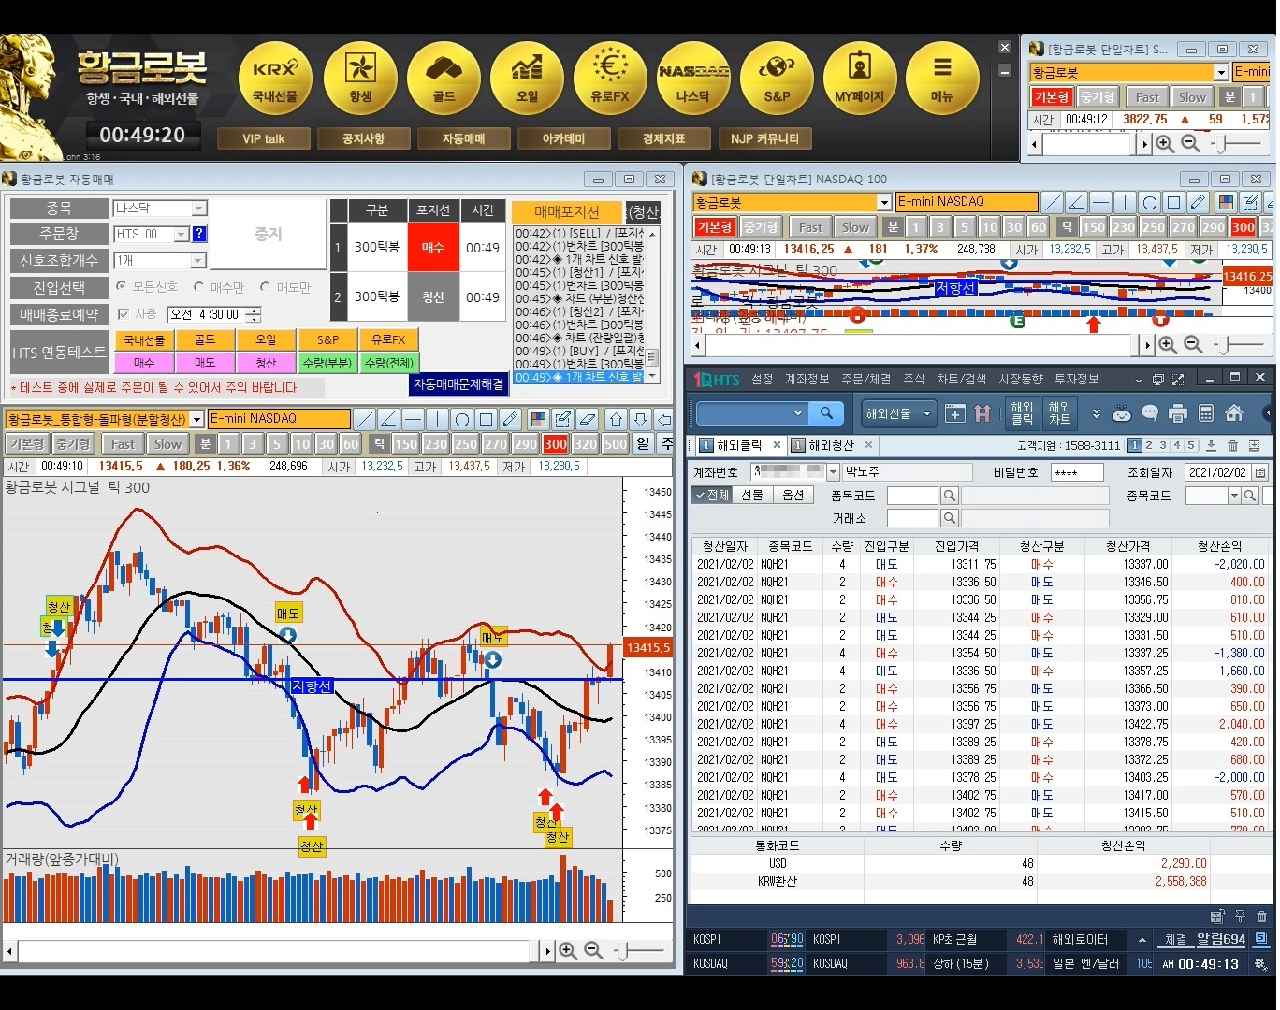Expand strategy dropdown 황금로봇_통합형-돌파형(분할청산)
The image size is (1280, 1010).
[x=196, y=419]
